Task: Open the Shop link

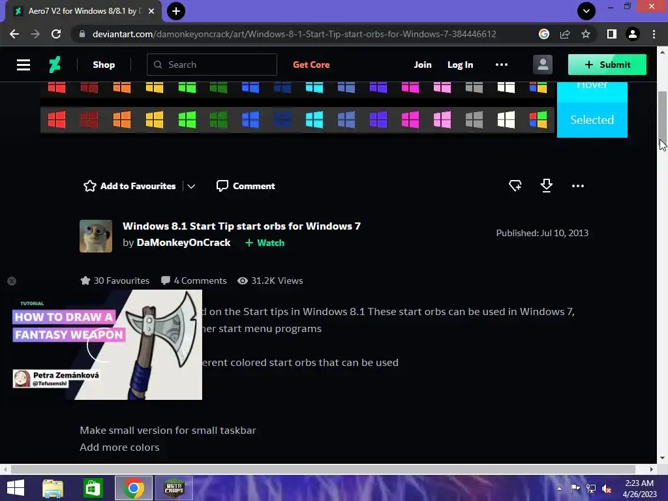Action: point(104,65)
